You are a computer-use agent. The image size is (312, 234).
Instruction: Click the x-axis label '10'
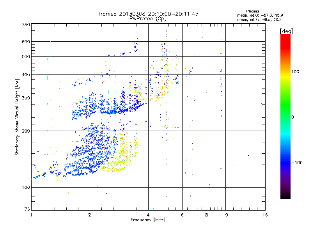pyautogui.click(x=225, y=215)
